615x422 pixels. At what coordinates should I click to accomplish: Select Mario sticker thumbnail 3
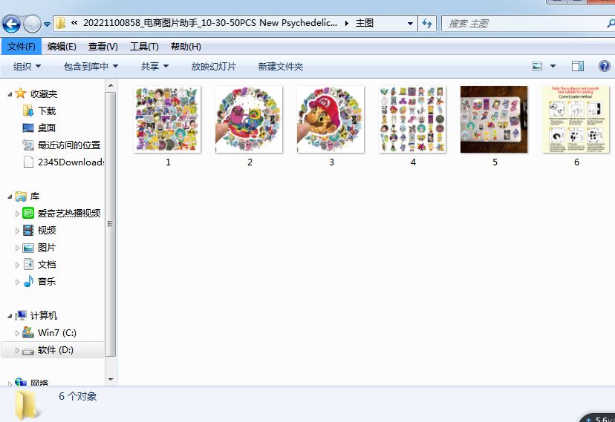[331, 119]
